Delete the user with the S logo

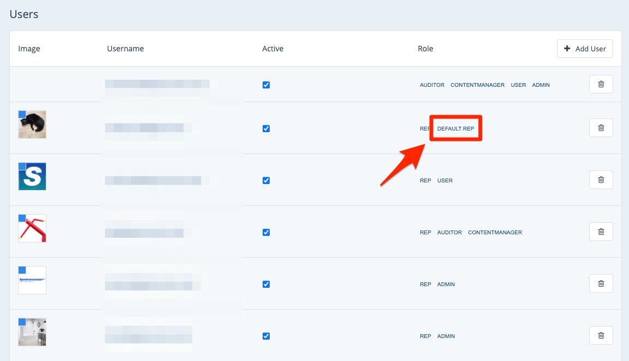pyautogui.click(x=601, y=180)
